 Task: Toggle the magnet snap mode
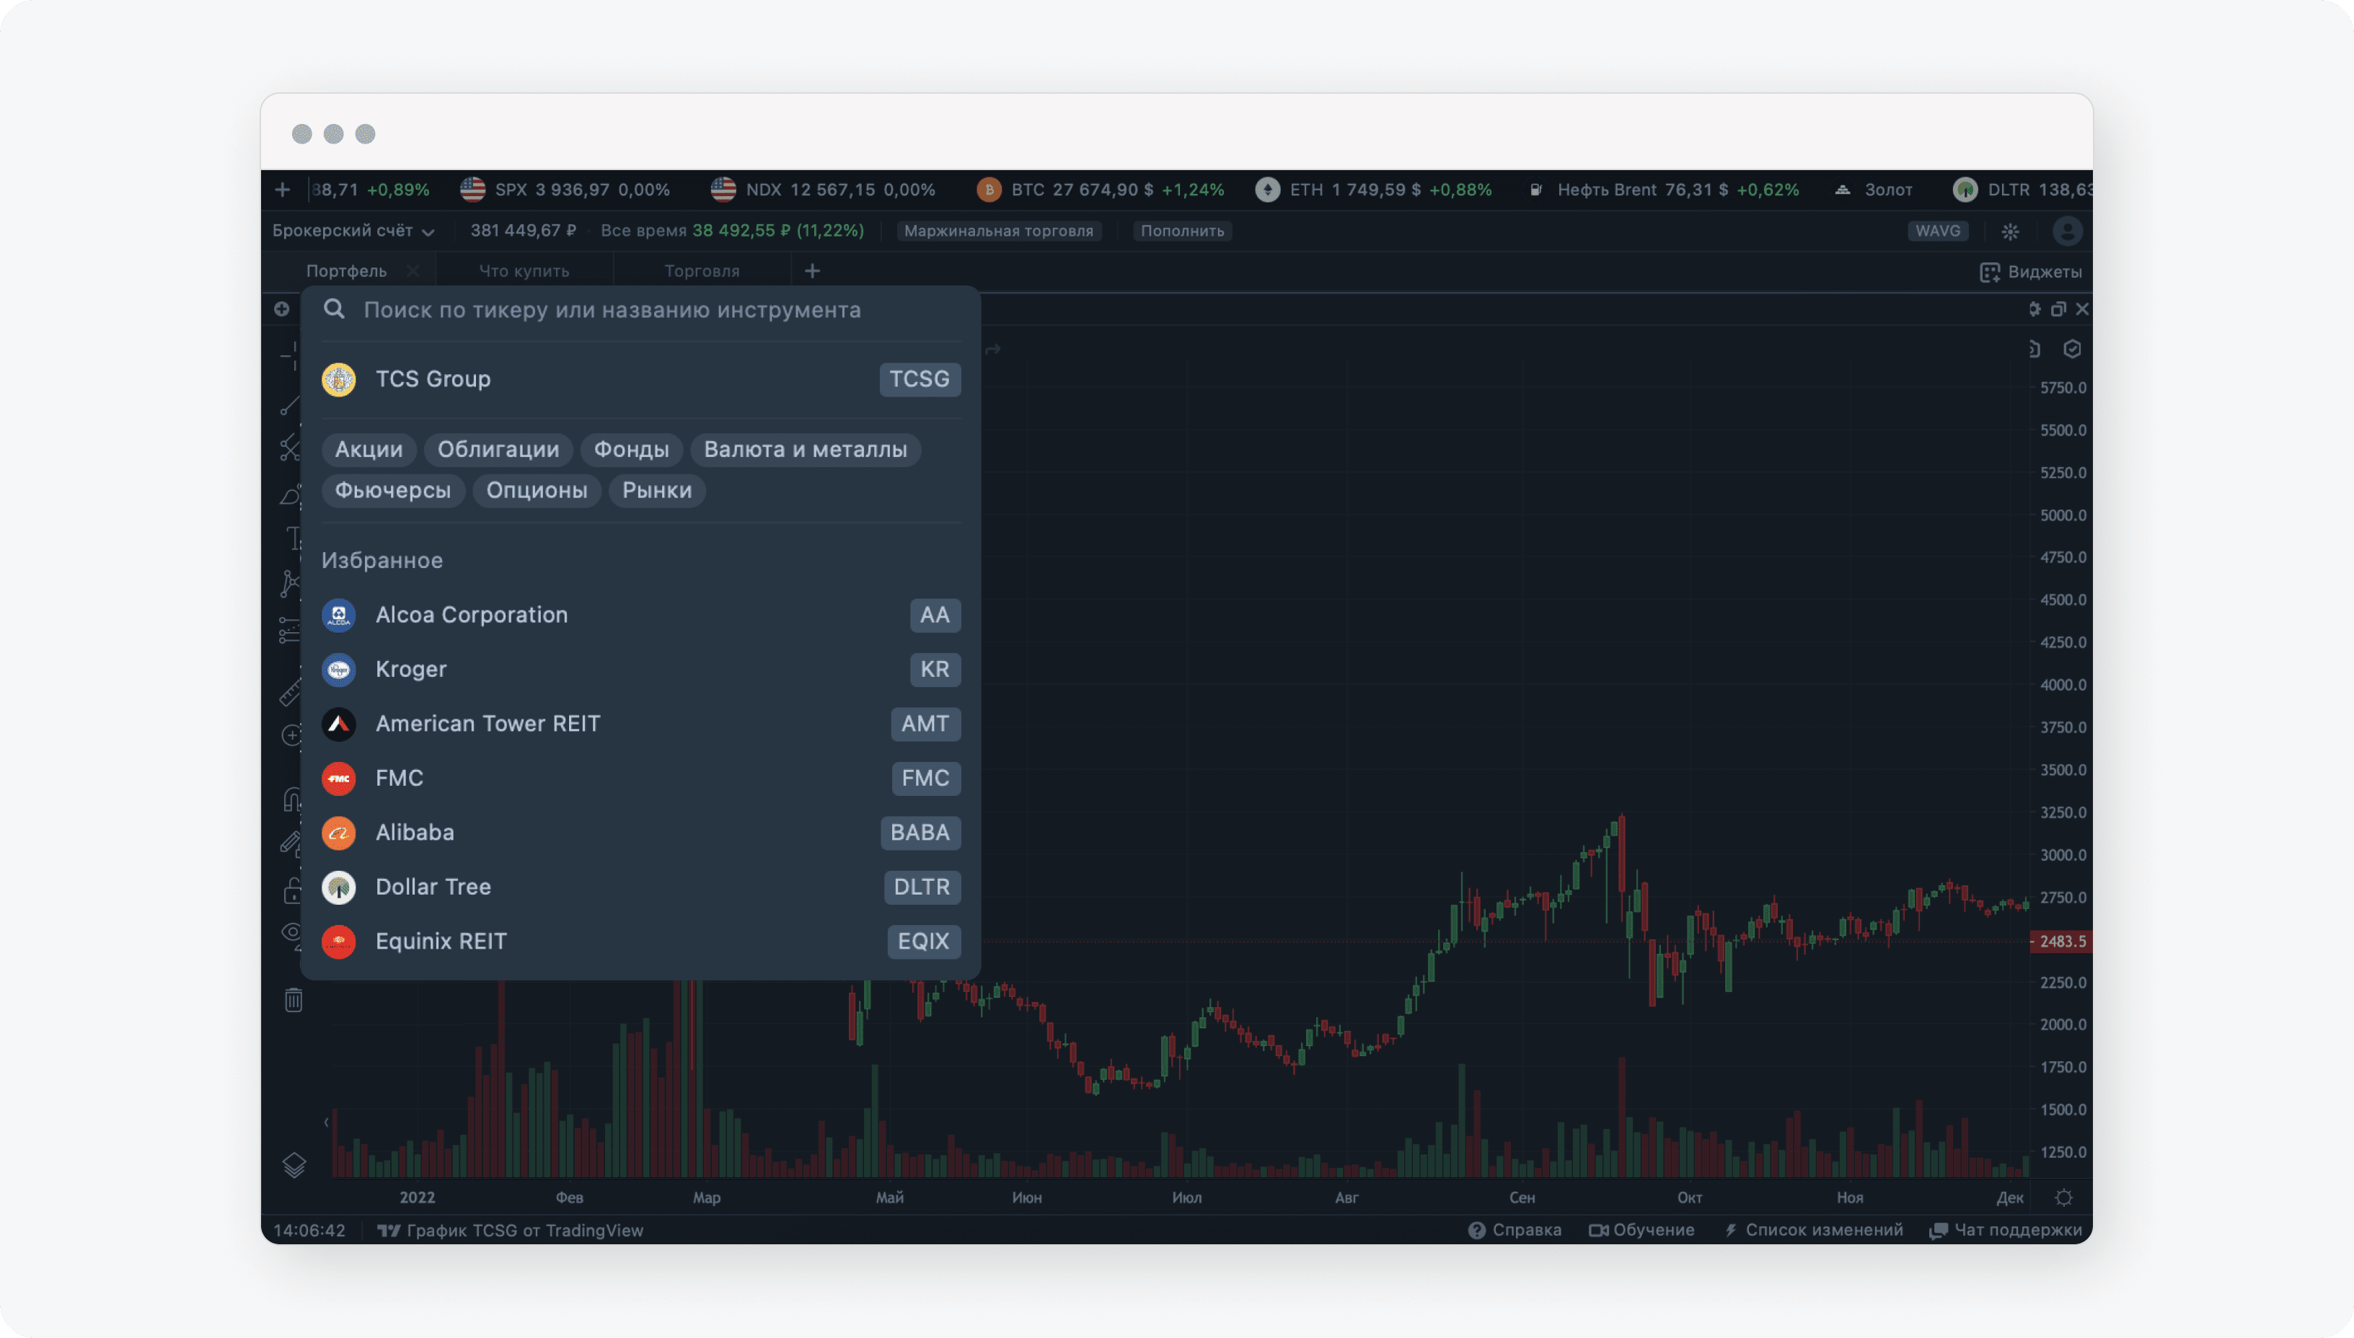291,799
